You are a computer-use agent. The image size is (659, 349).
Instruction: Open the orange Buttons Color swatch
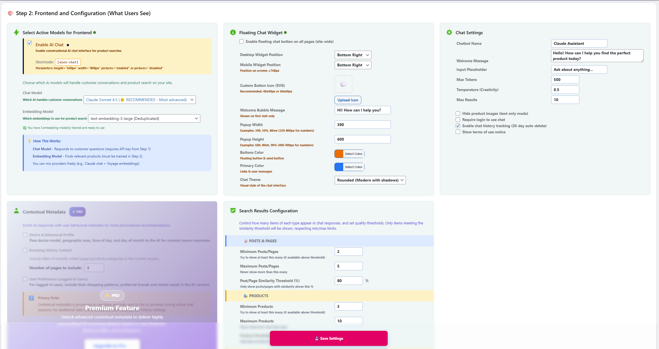coord(339,154)
